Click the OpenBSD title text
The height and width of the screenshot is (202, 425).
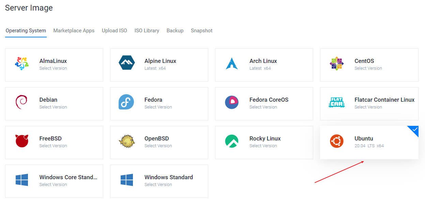156,139
